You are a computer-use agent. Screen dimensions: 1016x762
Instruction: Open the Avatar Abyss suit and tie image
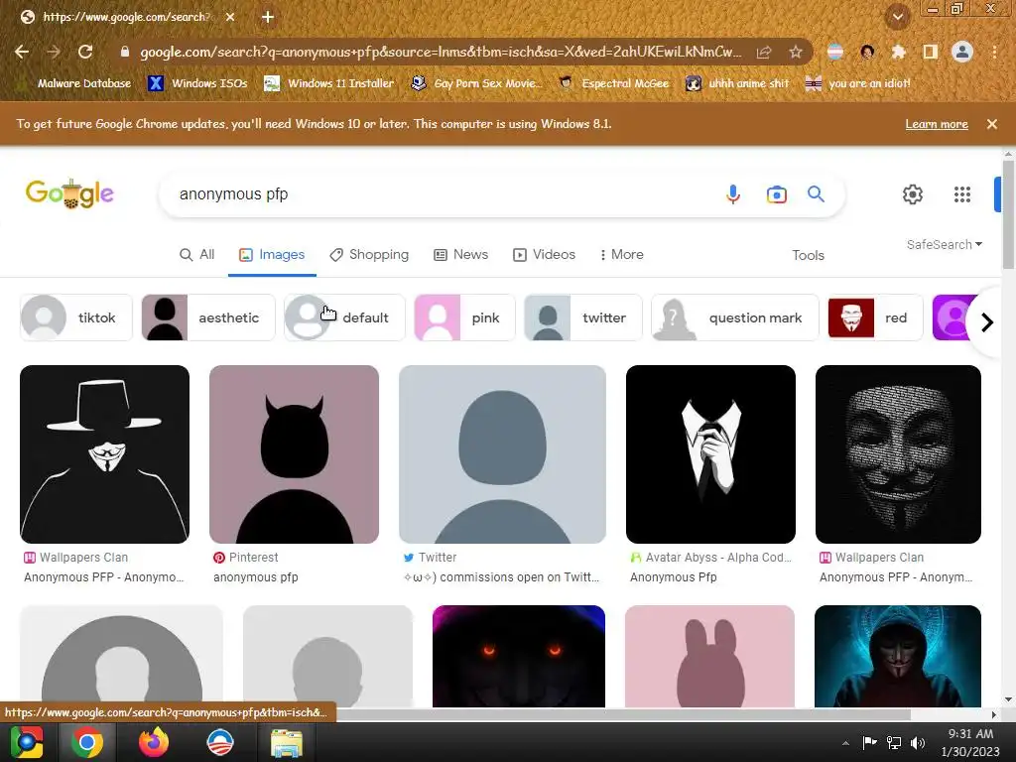point(710,454)
